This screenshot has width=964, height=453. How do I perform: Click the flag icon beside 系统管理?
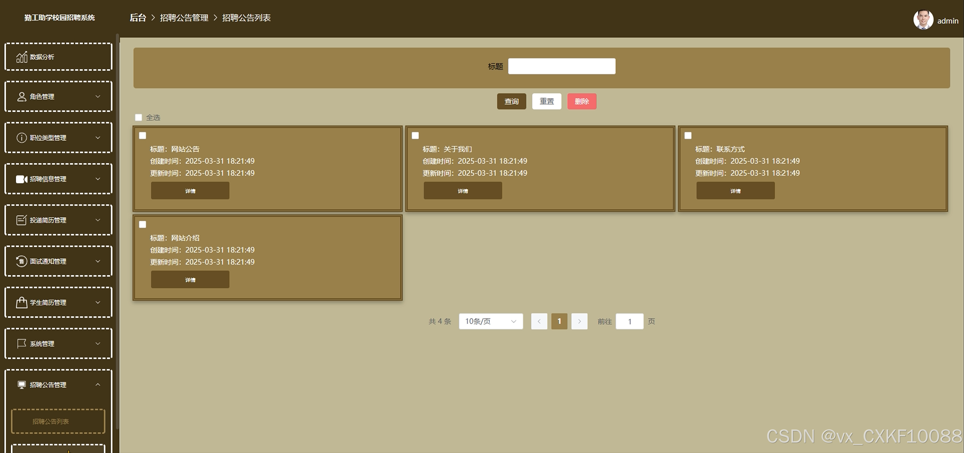(22, 344)
